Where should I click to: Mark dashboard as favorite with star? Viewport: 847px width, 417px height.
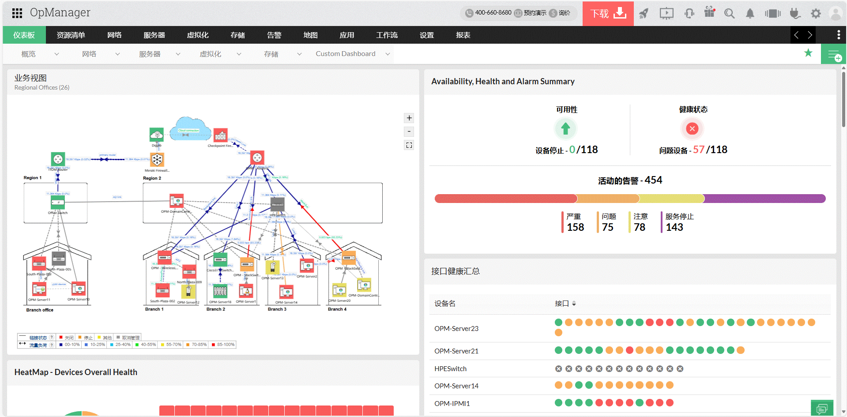808,53
